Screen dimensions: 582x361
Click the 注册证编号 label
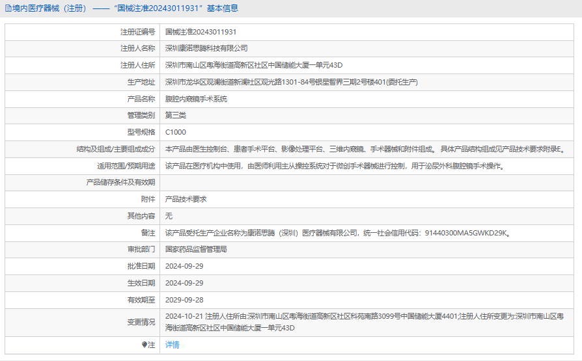tap(138, 32)
